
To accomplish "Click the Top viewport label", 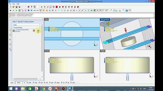I will pos(46,19).
